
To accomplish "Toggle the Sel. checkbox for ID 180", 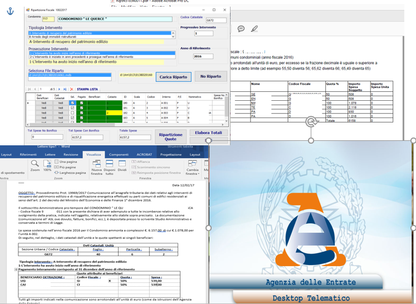I will pos(72,103).
